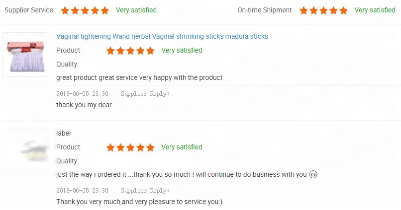Click the "great product great service" review text
This screenshot has width=401, height=210.
pyautogui.click(x=139, y=77)
